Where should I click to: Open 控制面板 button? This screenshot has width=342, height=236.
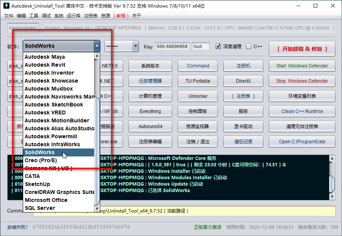click(198, 111)
